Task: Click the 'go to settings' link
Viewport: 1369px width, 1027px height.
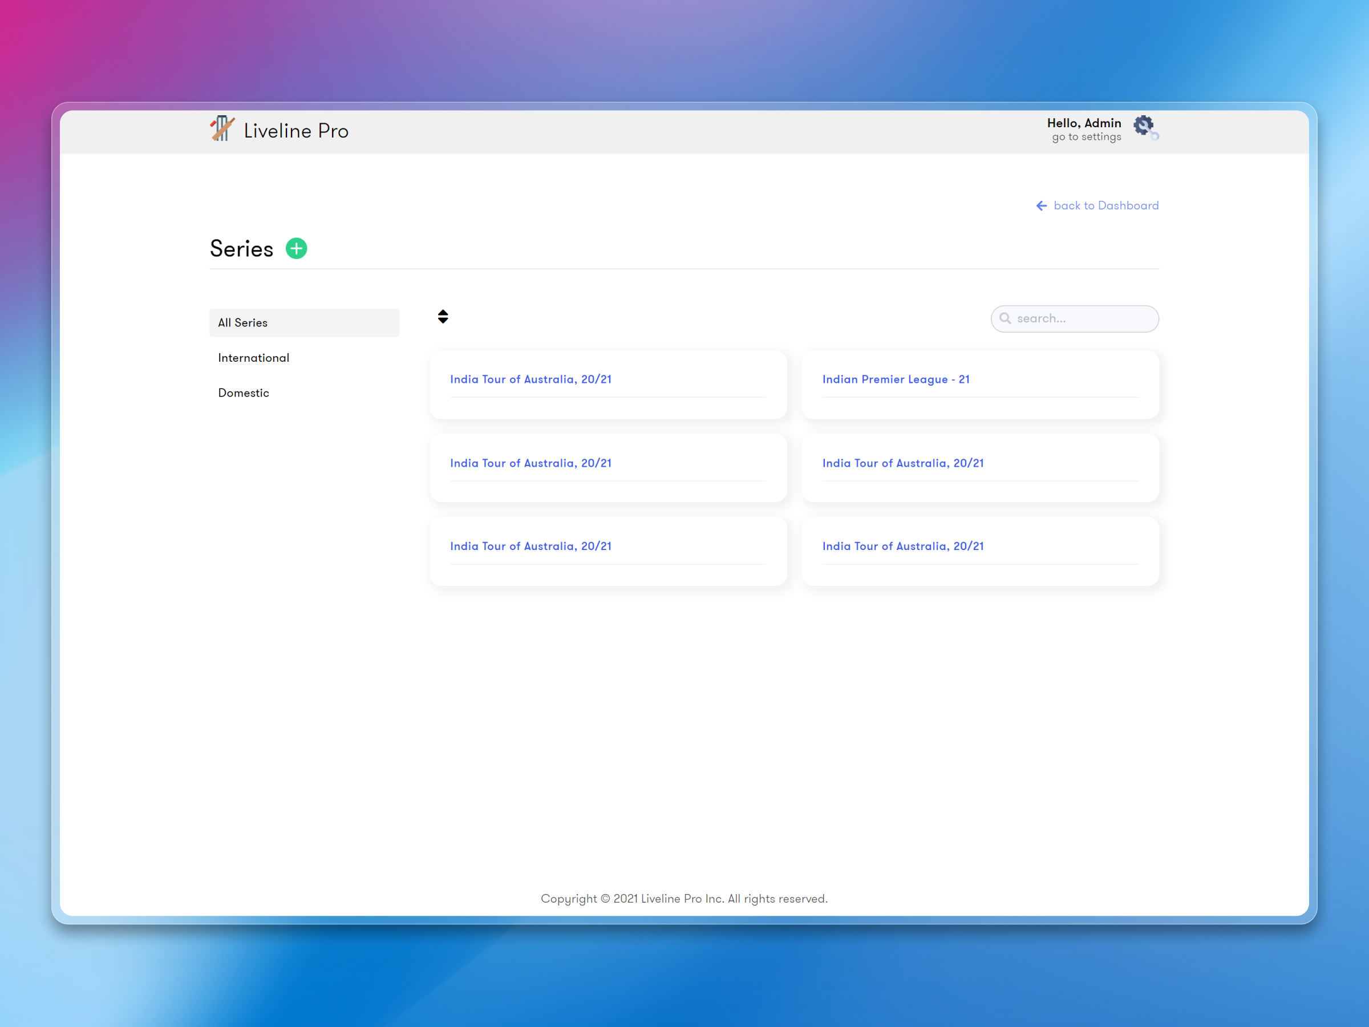Action: (x=1085, y=136)
